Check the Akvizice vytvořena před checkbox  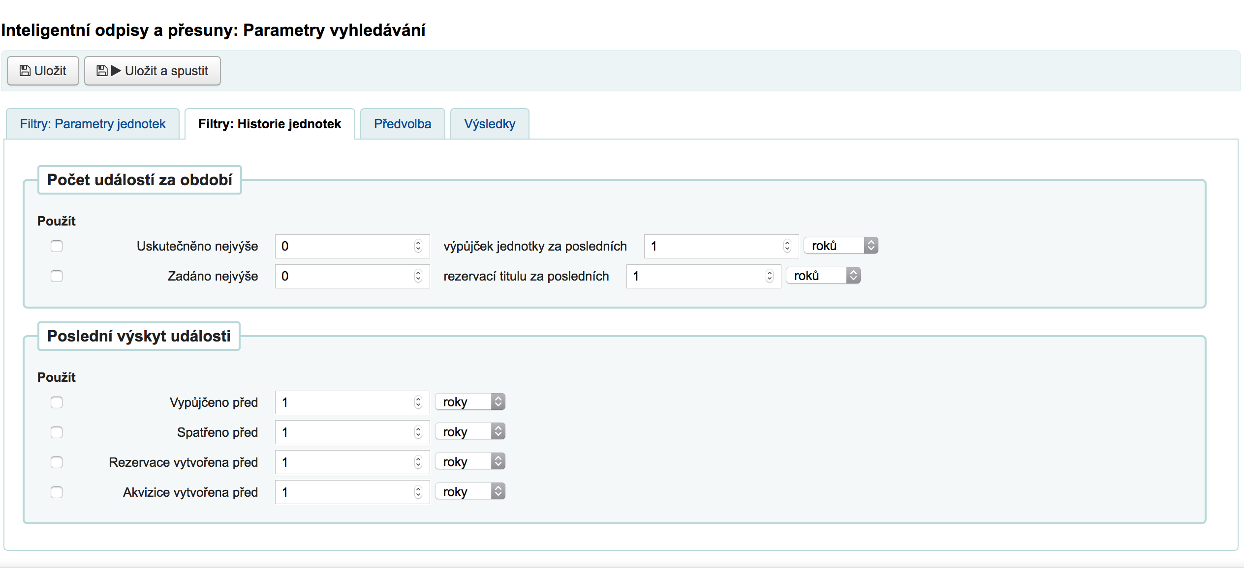(x=57, y=492)
